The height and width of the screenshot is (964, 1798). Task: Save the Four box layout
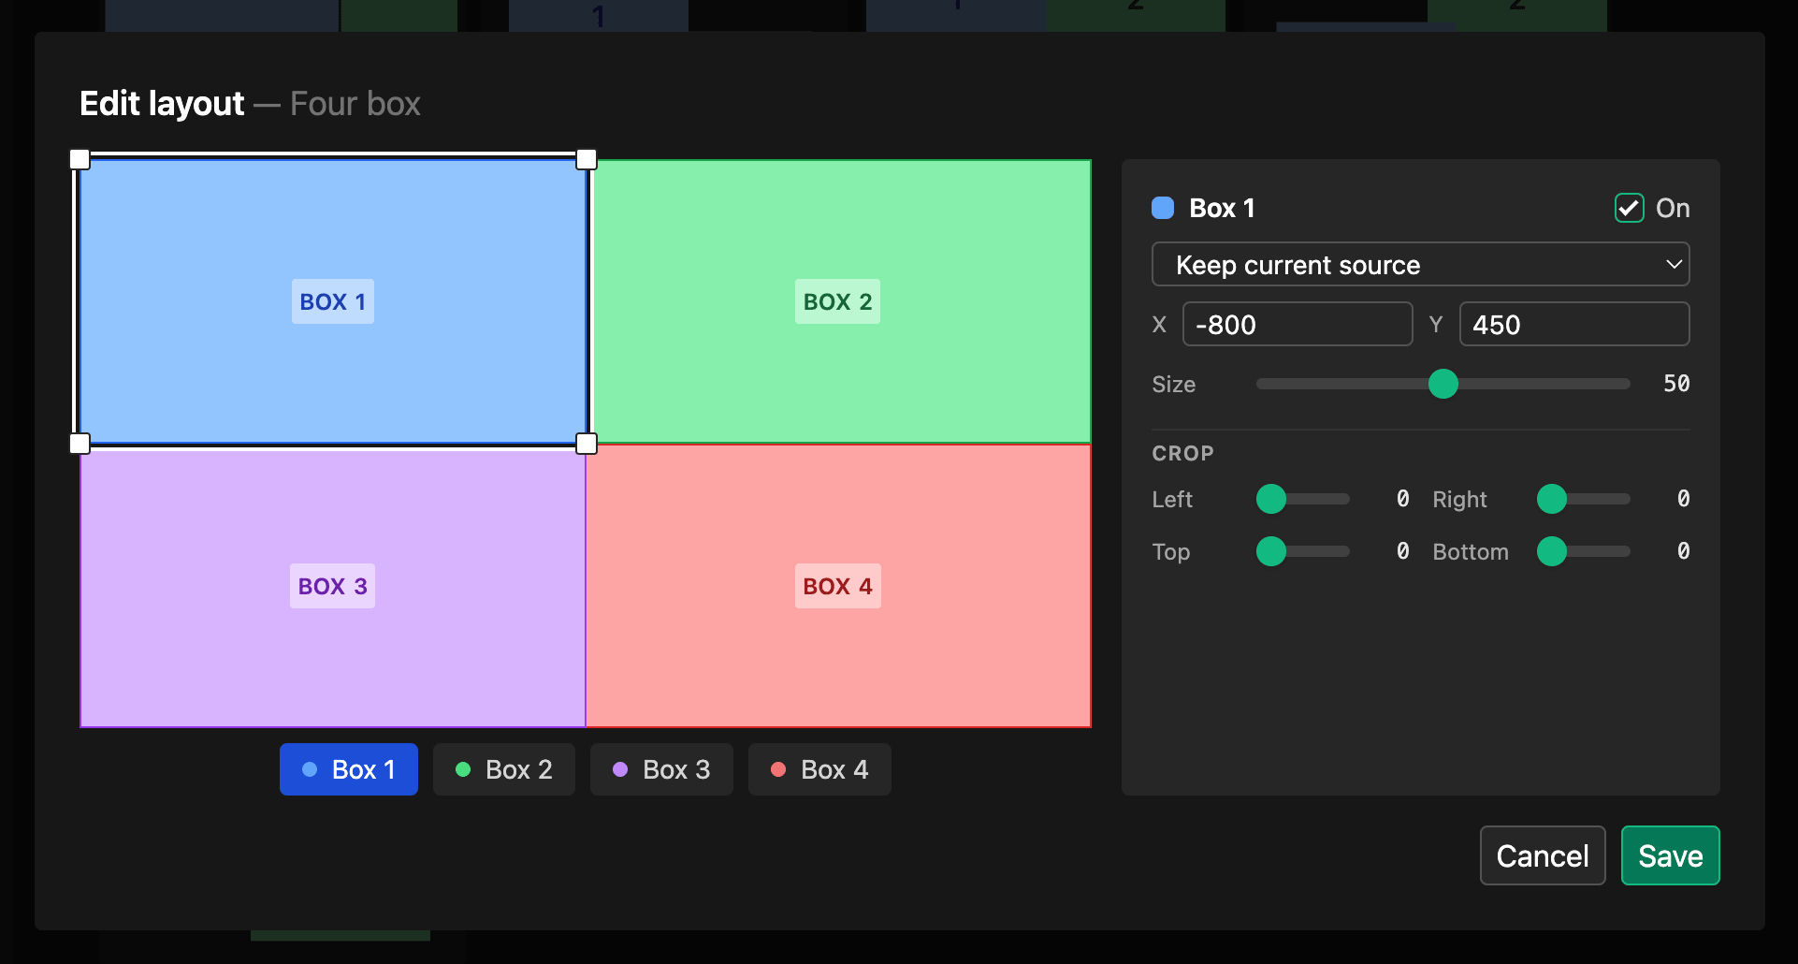coord(1670,855)
